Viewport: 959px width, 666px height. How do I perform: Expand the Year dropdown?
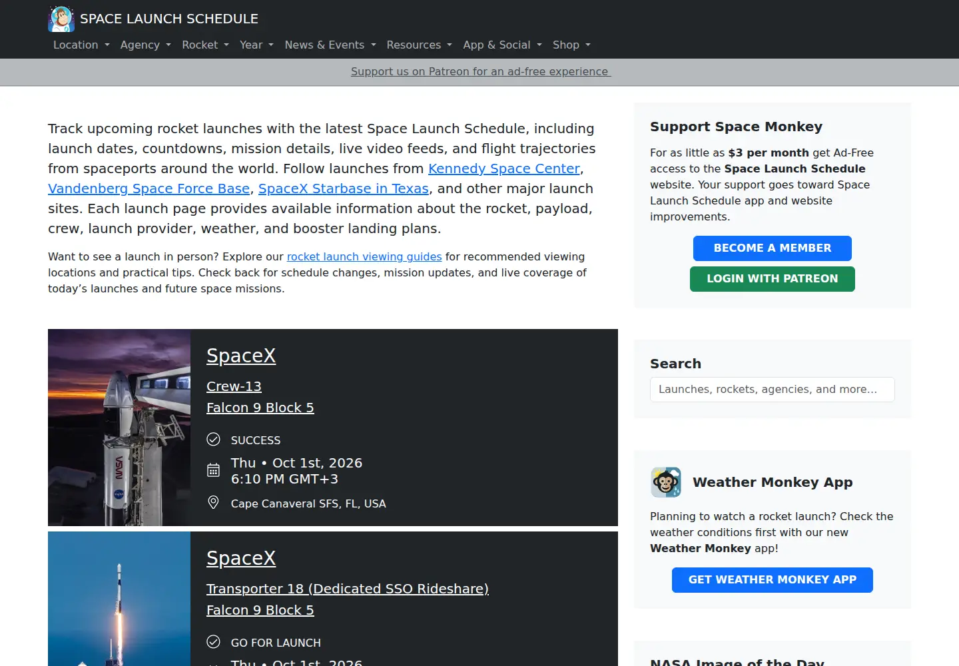pyautogui.click(x=256, y=45)
